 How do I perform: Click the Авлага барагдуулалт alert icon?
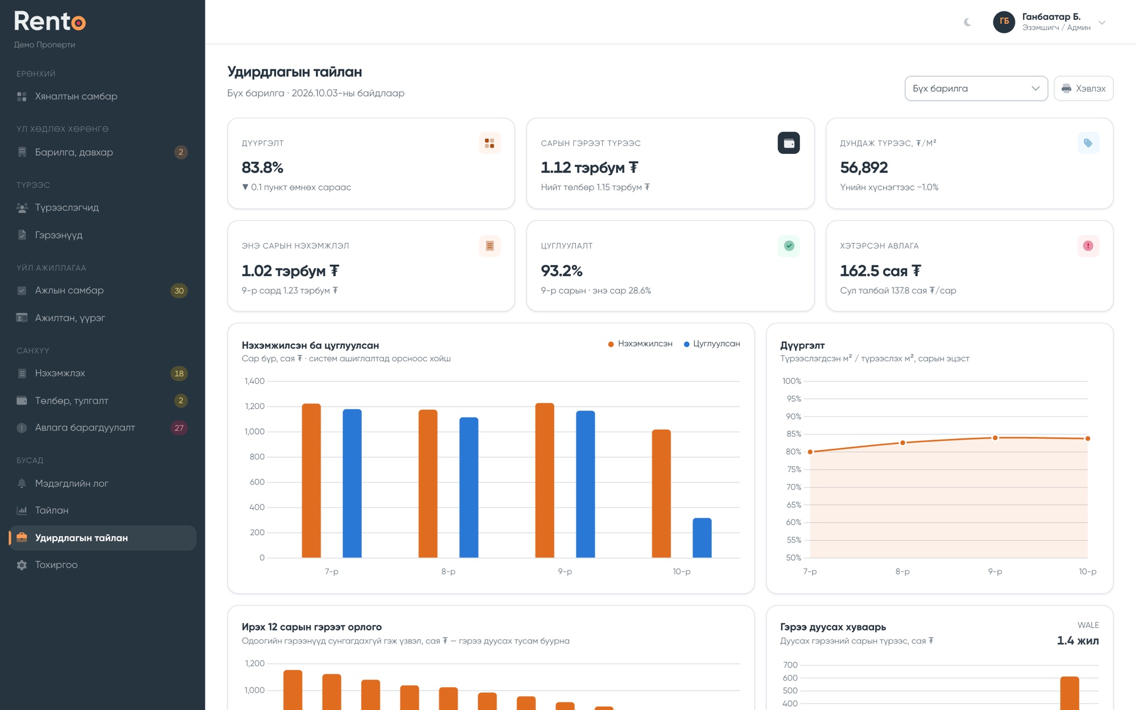pyautogui.click(x=22, y=428)
